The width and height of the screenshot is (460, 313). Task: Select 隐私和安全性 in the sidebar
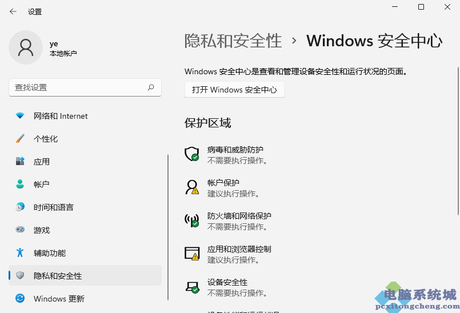(85, 275)
